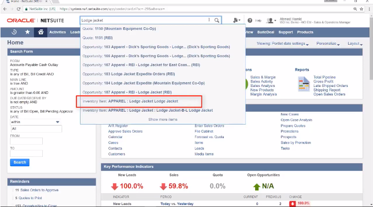This screenshot has width=373, height=207.
Task: Click Show more items in search results
Action: click(163, 120)
